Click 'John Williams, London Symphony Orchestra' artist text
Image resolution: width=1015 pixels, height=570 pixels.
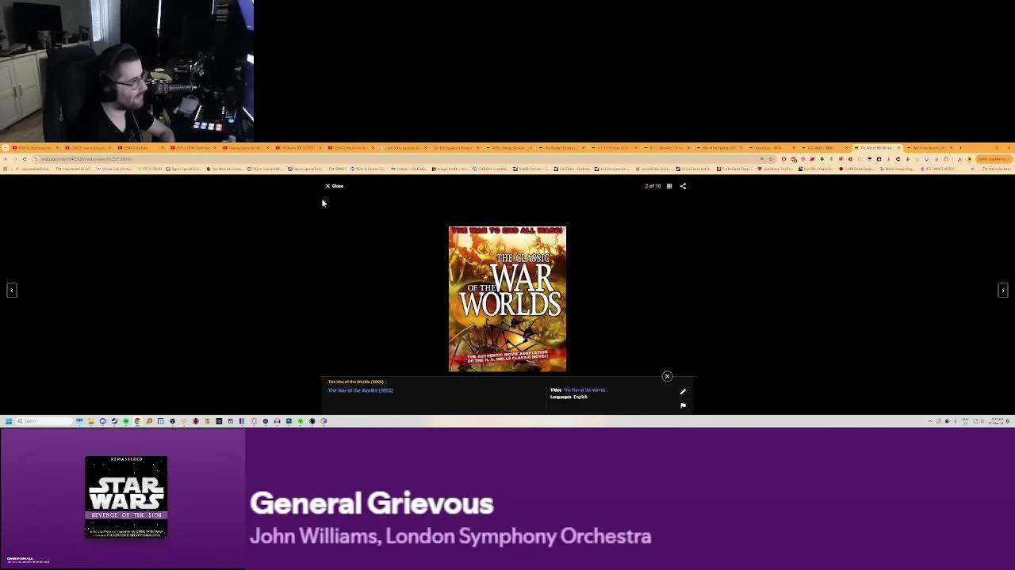[450, 536]
